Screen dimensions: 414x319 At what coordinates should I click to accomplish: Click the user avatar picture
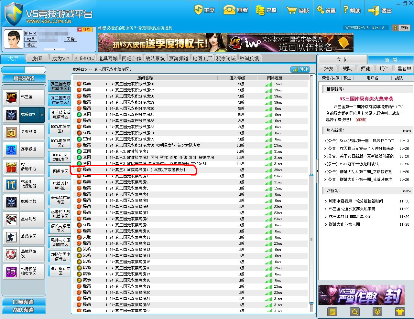13,39
